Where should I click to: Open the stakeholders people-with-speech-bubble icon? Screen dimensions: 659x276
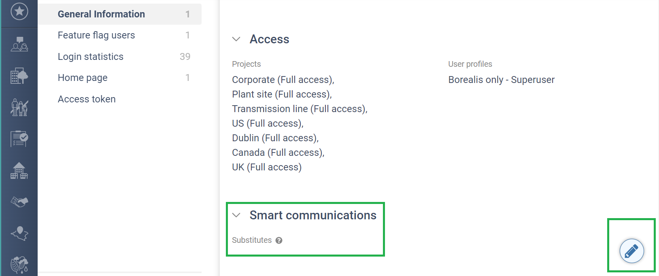19,44
